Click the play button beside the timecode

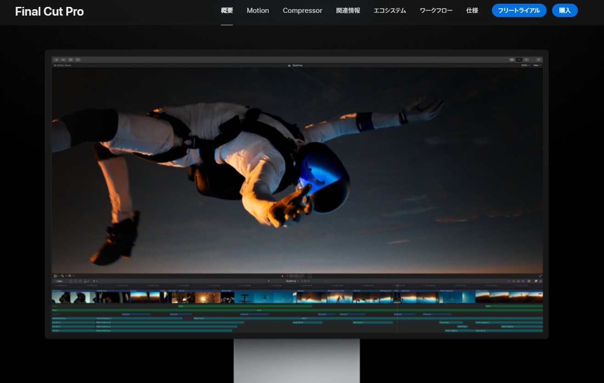[282, 276]
